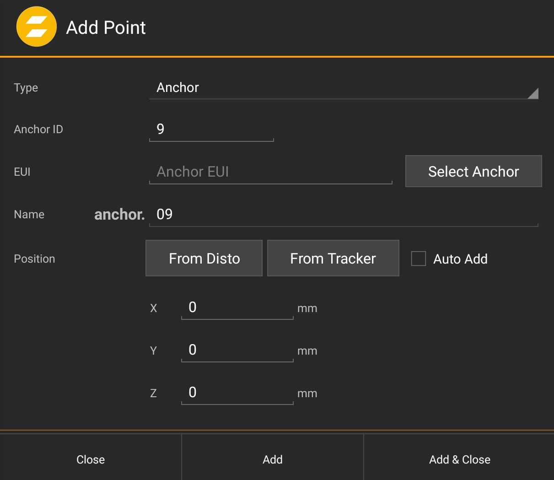Focus the Anchor ID input field
Image resolution: width=554 pixels, height=480 pixels.
click(x=211, y=129)
